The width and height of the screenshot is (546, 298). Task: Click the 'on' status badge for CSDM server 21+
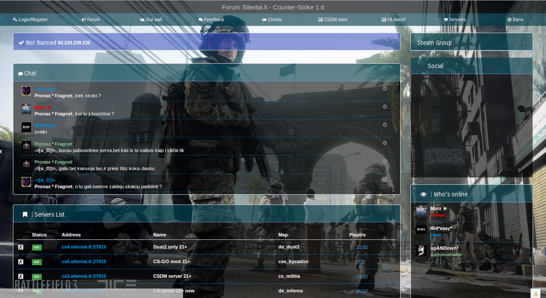(x=37, y=276)
